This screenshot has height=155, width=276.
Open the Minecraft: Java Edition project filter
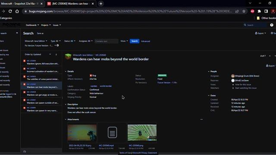click(36, 41)
